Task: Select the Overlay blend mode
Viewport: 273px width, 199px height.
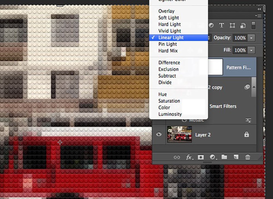Action: click(166, 11)
